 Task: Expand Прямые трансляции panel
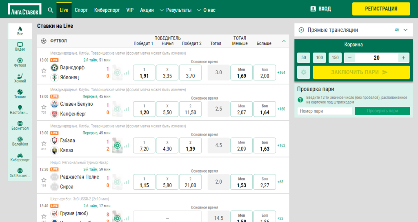354,30
